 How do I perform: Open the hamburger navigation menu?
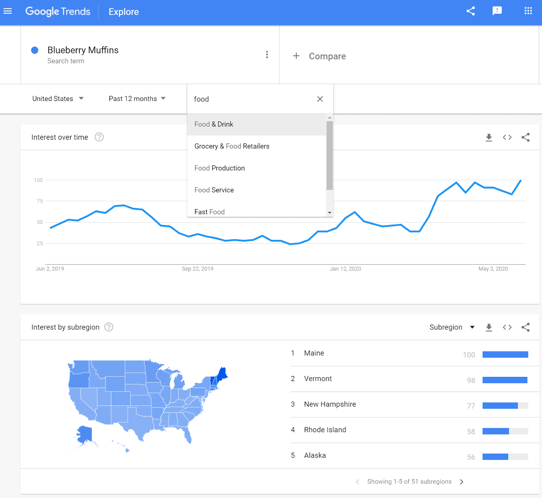(x=7, y=11)
